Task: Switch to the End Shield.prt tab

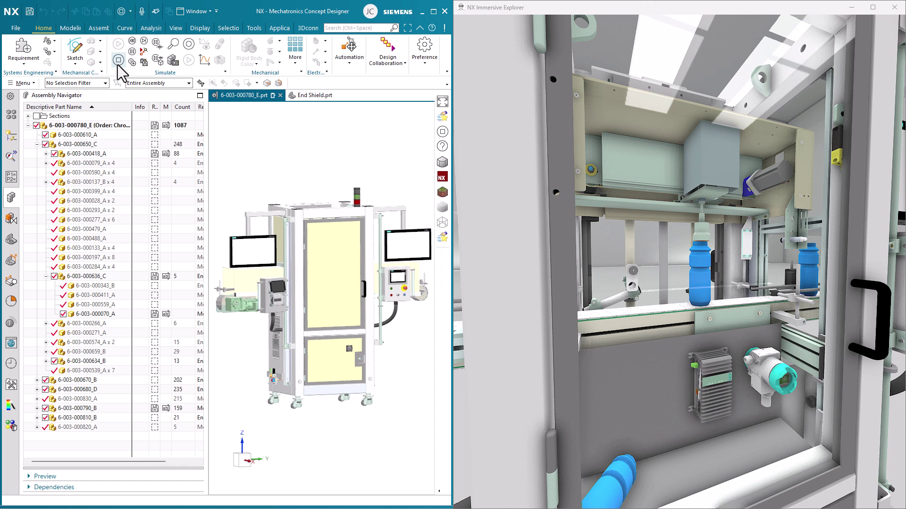Action: point(314,95)
